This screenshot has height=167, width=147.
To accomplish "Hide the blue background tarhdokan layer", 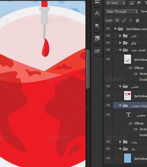I will (108, 158).
